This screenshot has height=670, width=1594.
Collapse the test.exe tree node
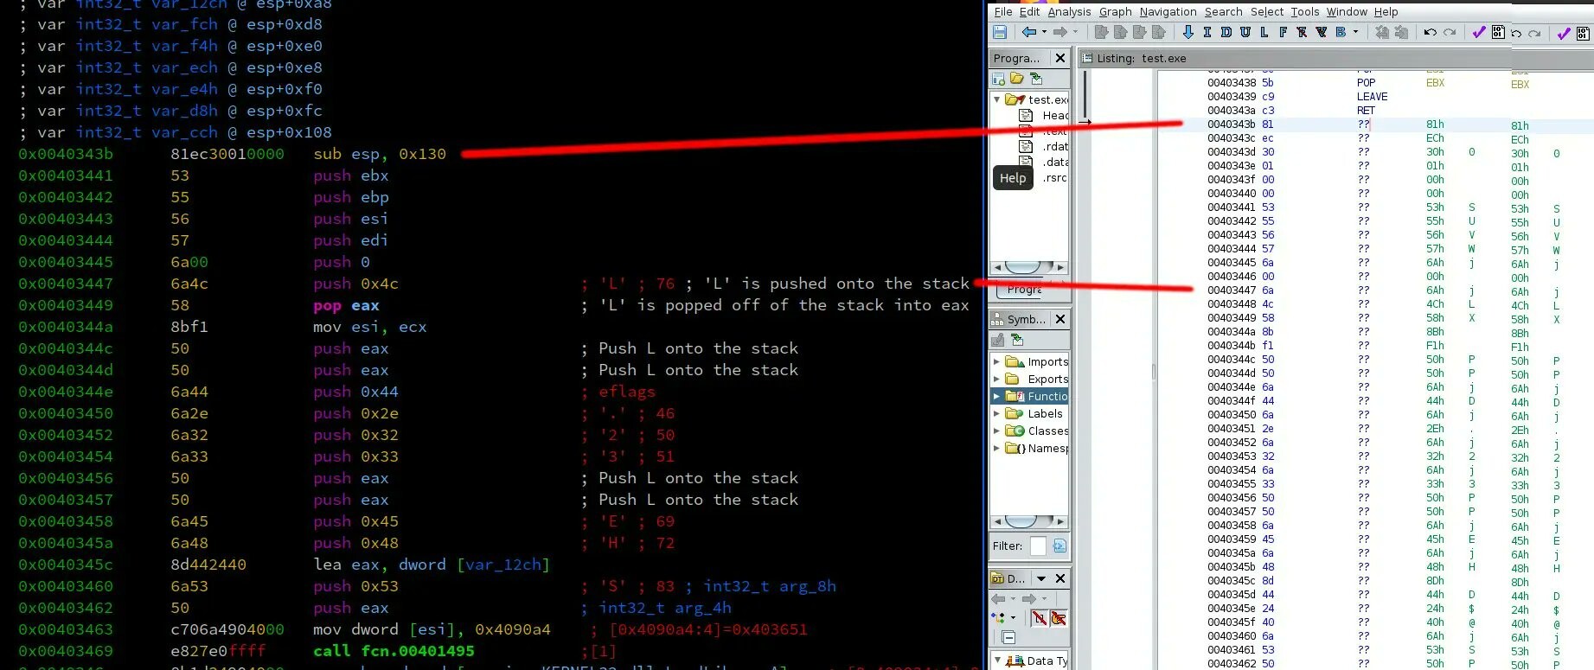[996, 99]
